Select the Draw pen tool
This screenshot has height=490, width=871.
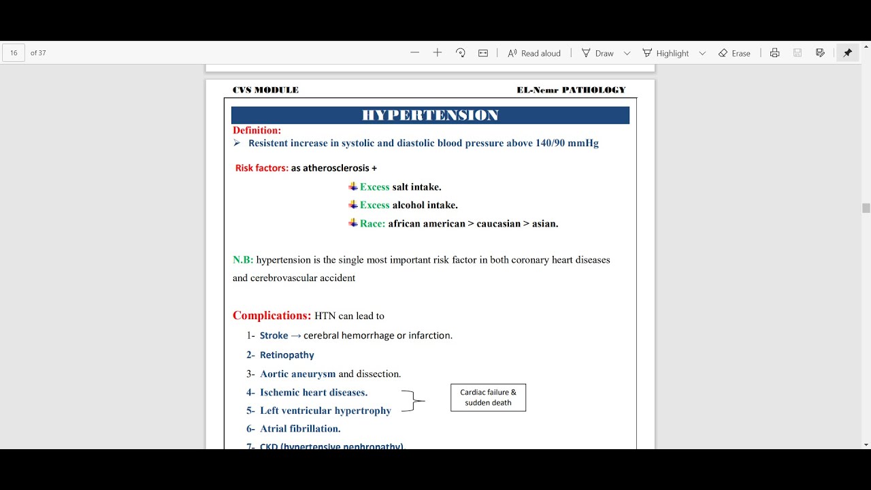[597, 53]
